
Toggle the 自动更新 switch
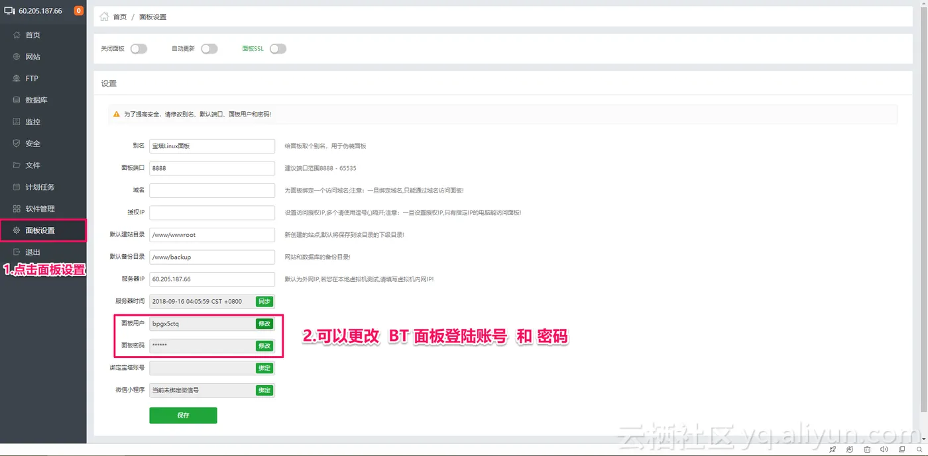209,49
